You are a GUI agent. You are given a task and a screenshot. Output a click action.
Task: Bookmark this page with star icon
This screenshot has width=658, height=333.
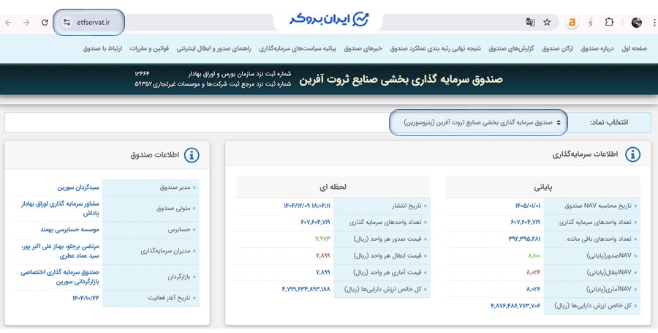pyautogui.click(x=547, y=22)
